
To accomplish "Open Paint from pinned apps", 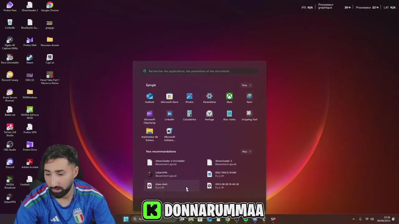I will point(249,98).
